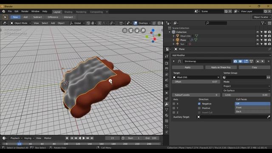The image size is (272, 153).
Task: Open the Output properties tab (printer icon)
Action: tap(167, 69)
